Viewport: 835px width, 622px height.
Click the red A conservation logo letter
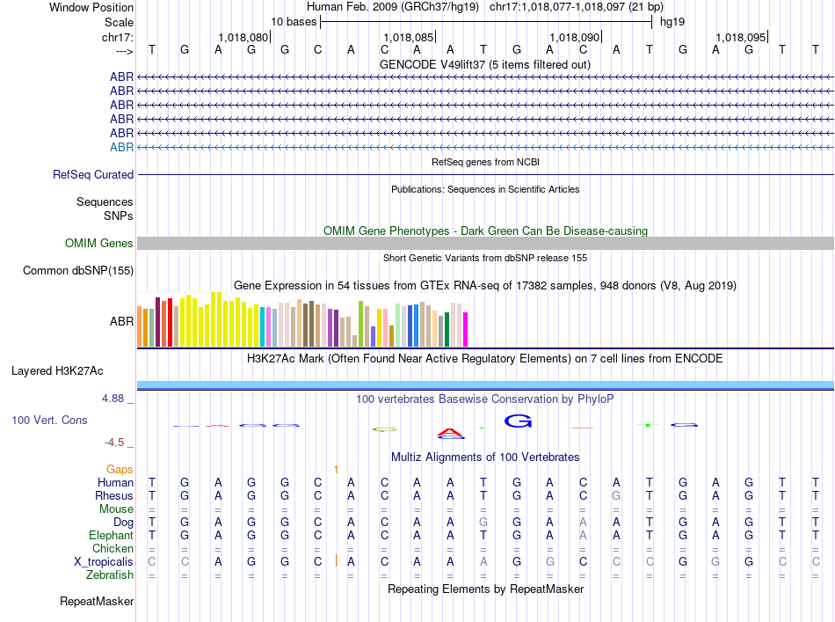pyautogui.click(x=450, y=432)
